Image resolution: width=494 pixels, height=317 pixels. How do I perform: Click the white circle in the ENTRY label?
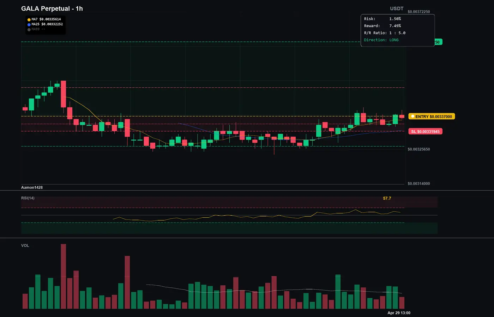pos(412,116)
